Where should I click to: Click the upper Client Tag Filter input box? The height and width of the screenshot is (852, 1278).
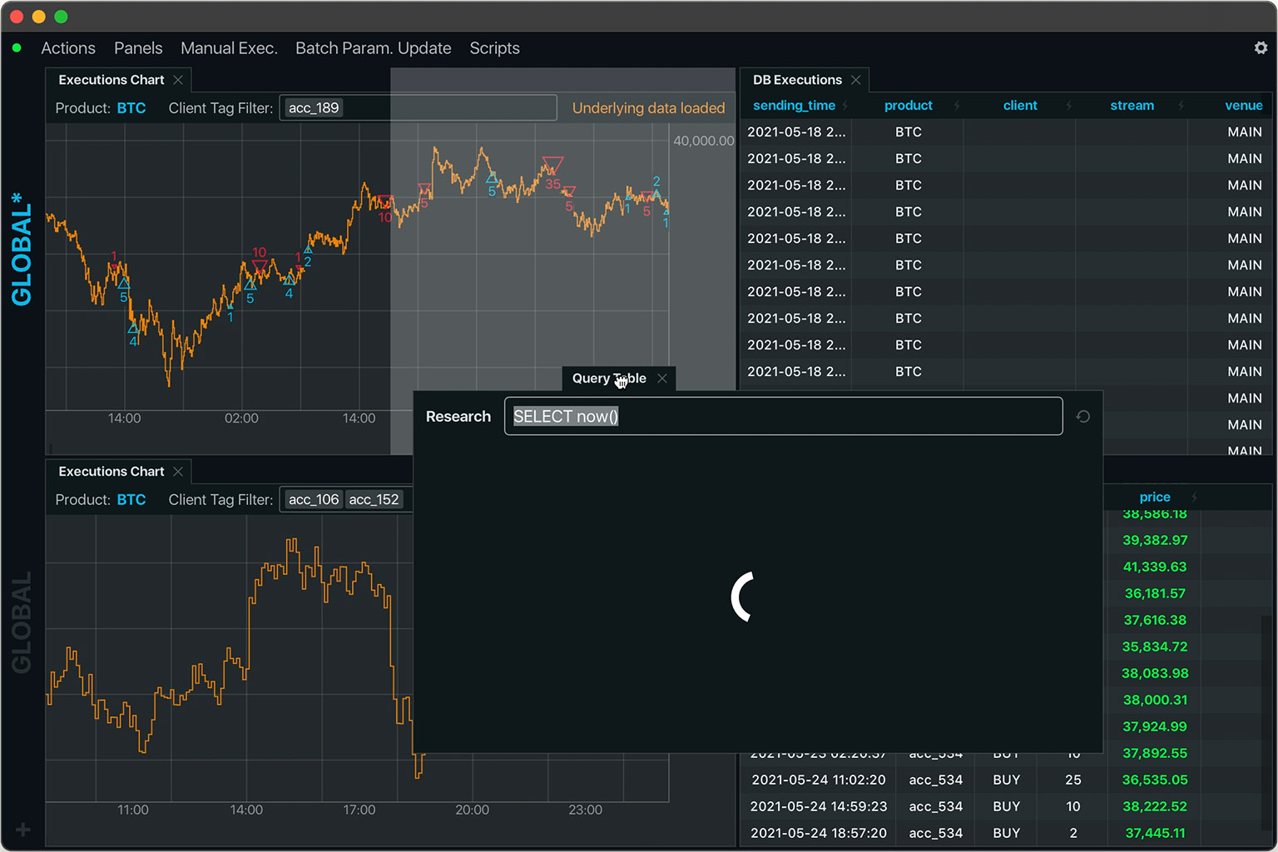418,108
